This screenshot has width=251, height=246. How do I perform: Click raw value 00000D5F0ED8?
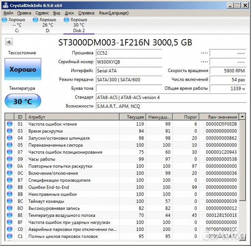tap(221, 124)
